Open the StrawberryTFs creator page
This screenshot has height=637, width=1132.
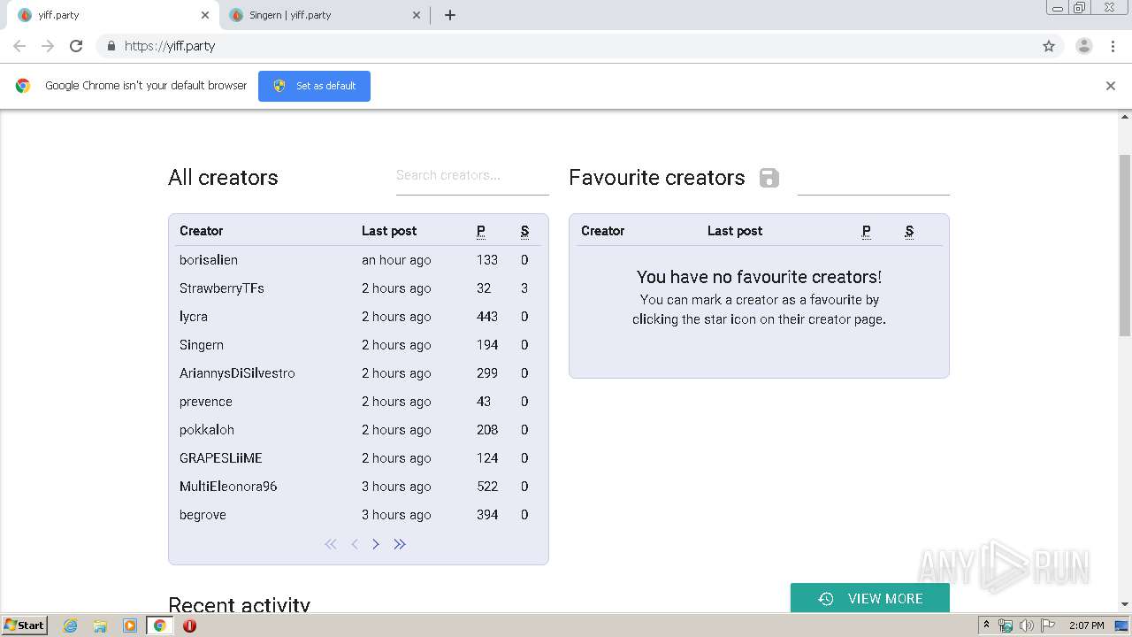(222, 288)
